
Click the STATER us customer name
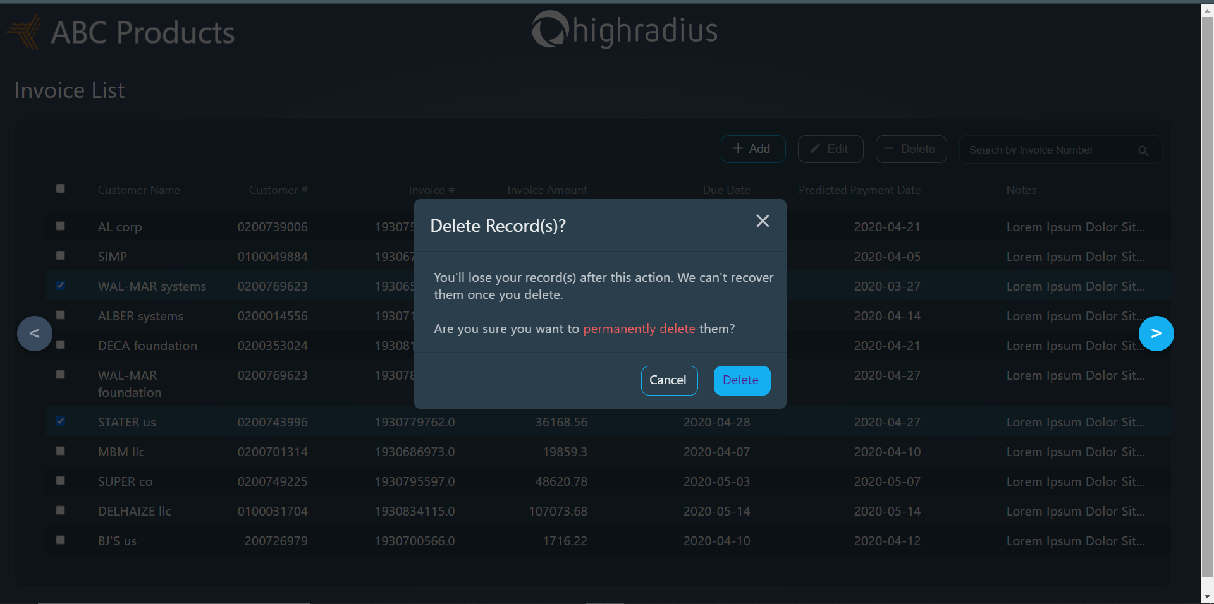(127, 422)
